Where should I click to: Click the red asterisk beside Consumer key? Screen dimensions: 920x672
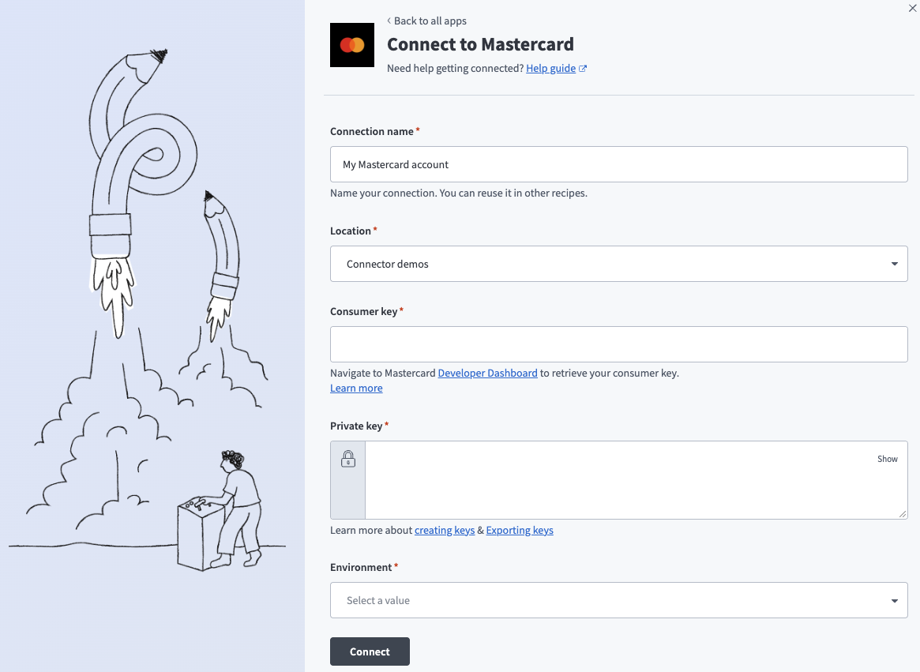[400, 308]
